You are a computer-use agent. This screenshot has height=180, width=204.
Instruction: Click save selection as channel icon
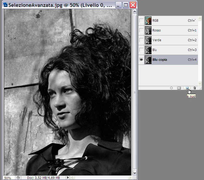tap(179, 88)
